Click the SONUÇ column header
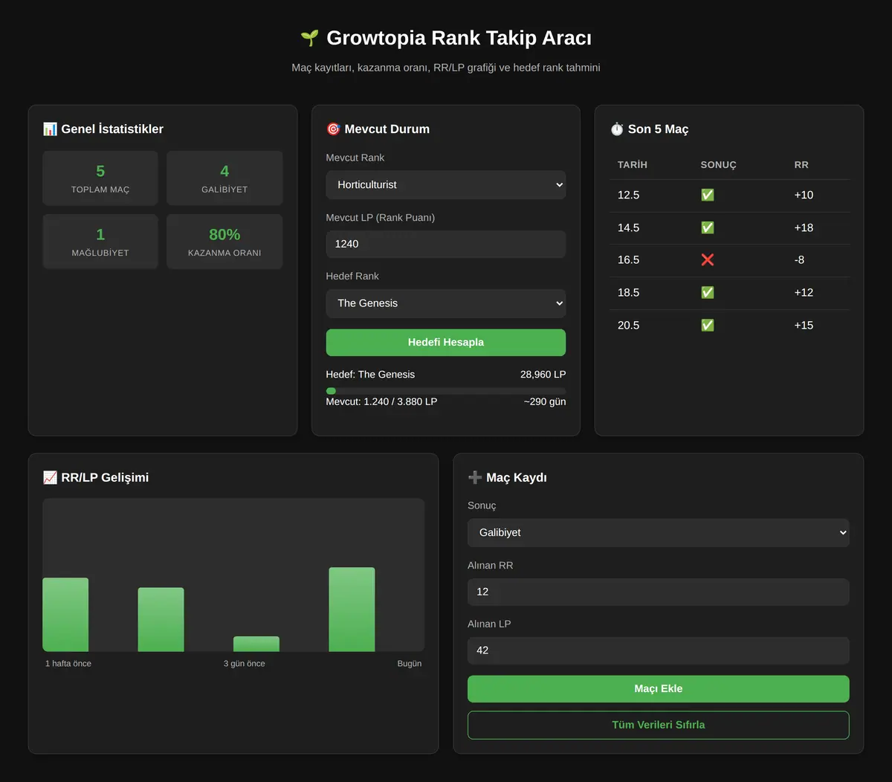This screenshot has height=782, width=892. 718,165
